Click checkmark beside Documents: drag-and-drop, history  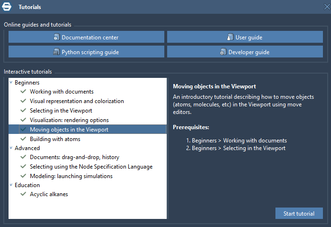click(23, 157)
